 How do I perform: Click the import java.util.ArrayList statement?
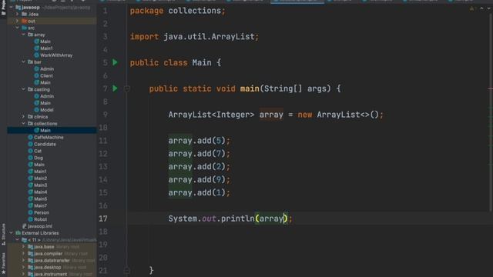click(x=194, y=37)
